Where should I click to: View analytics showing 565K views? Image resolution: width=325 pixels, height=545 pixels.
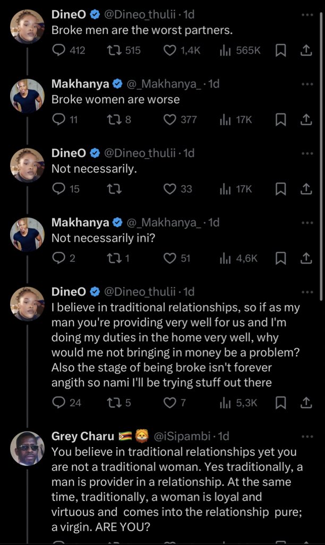point(240,51)
